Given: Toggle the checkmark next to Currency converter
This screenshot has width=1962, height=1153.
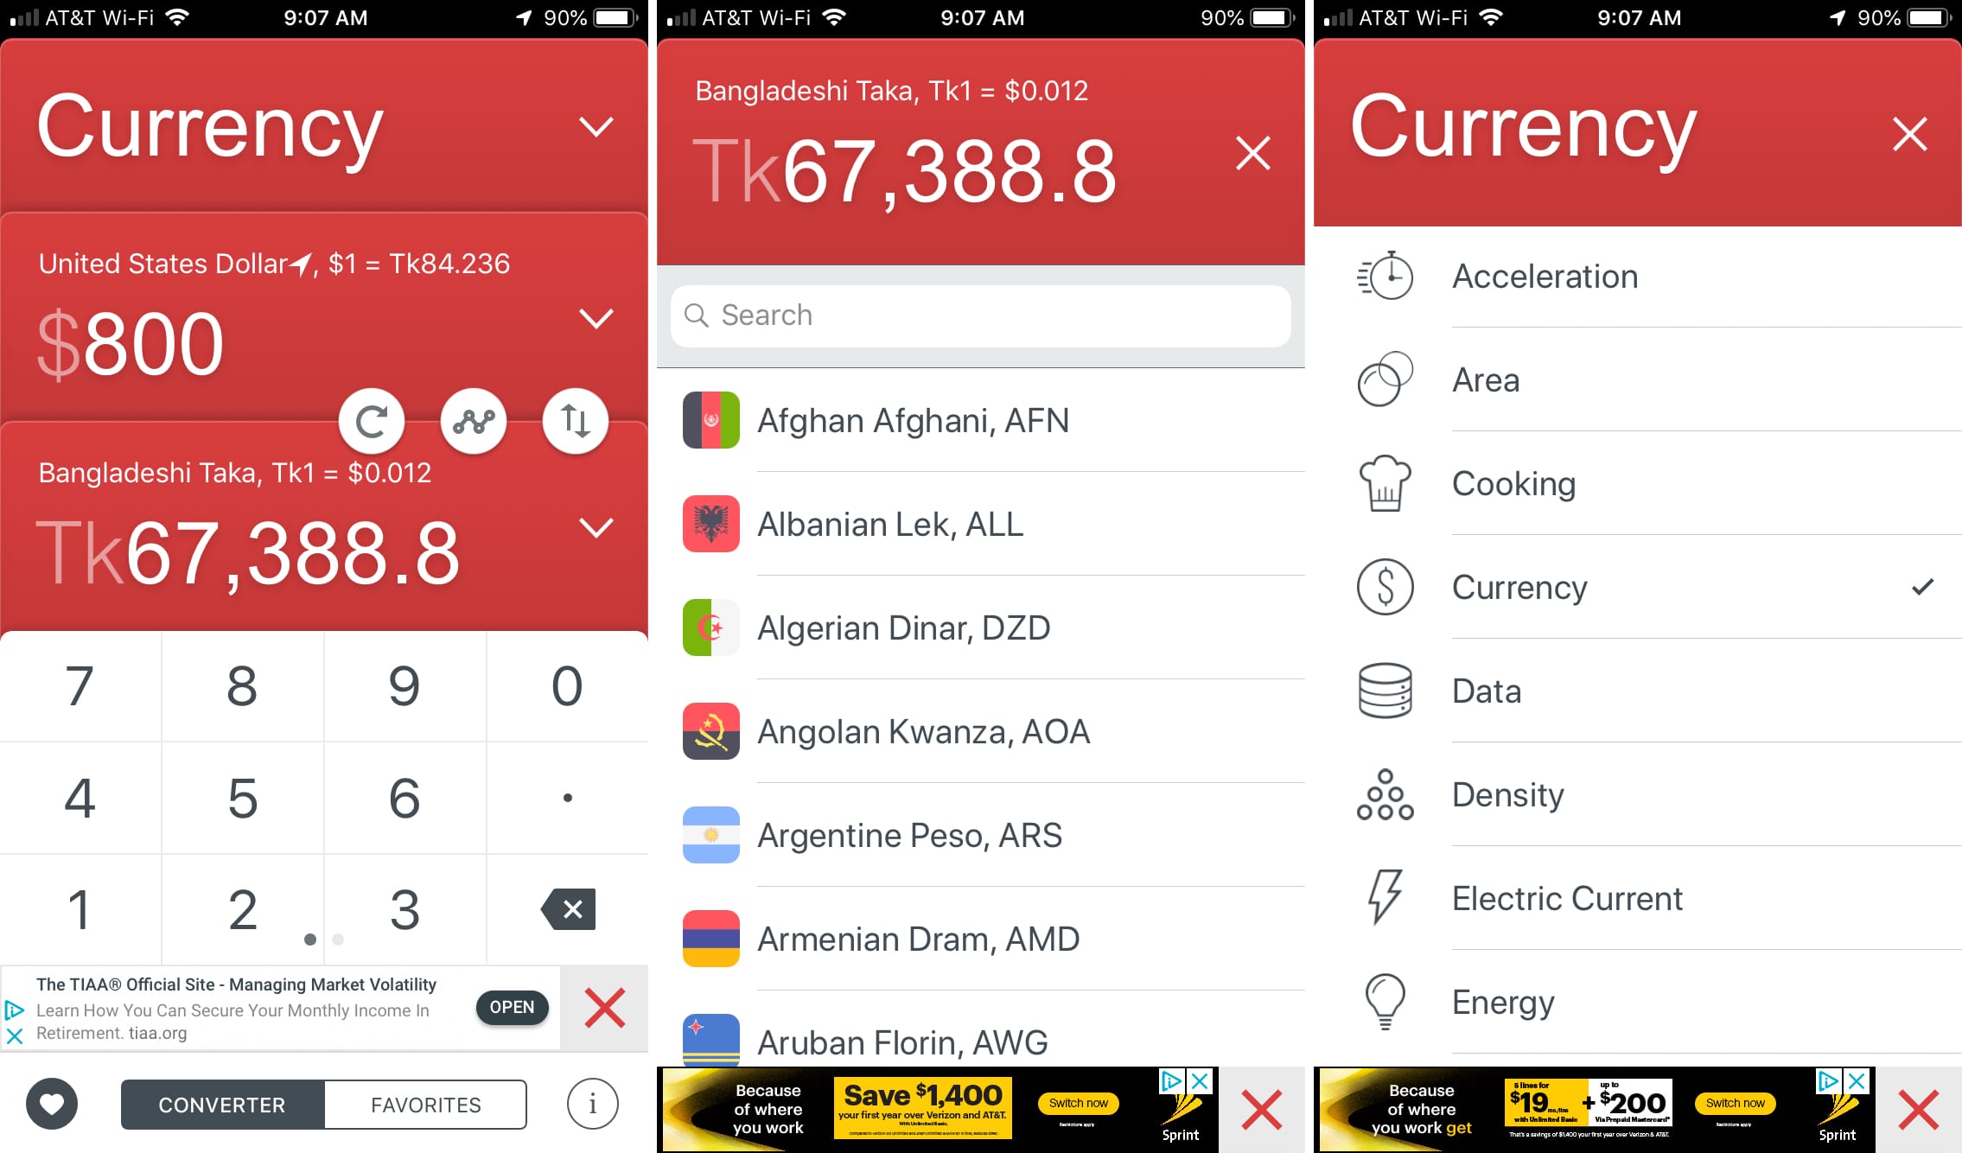Looking at the screenshot, I should (1917, 589).
